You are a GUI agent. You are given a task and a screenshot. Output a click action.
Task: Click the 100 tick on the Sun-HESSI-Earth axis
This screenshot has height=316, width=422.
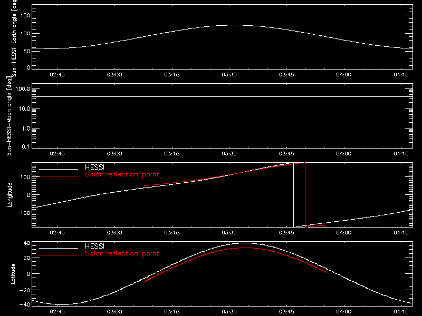tap(25, 34)
